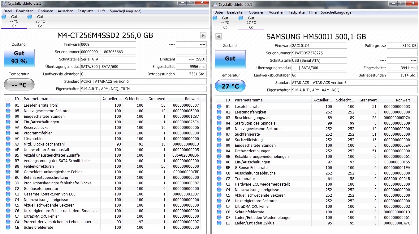
Task: Select Neuzuweisungsereignisse row in left window
Action: point(102,200)
